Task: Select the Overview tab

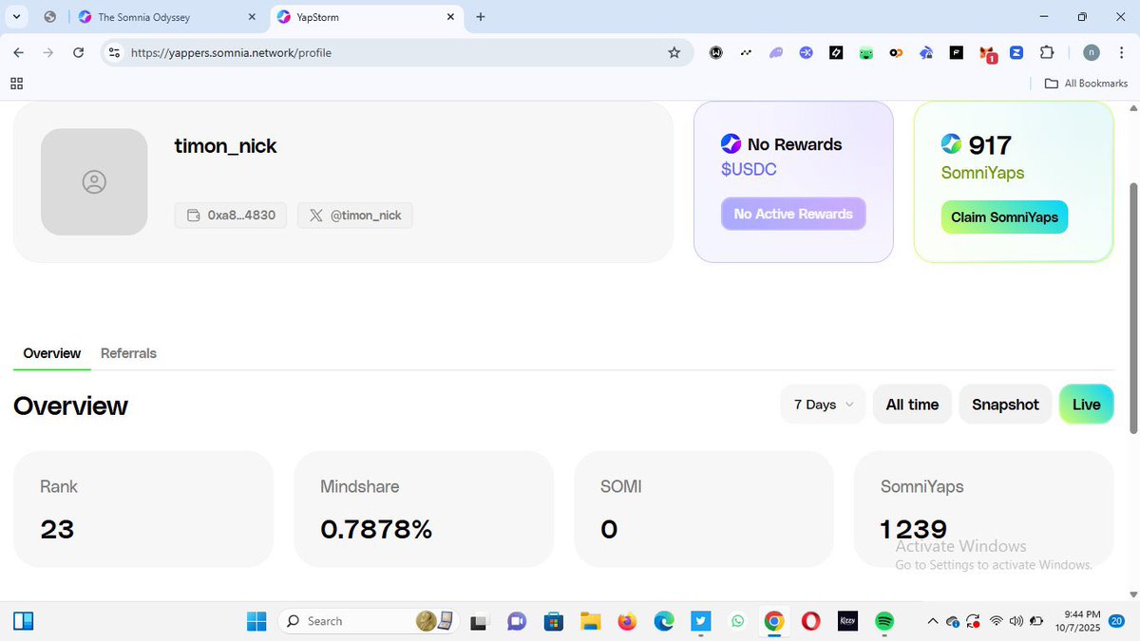Action: tap(52, 353)
